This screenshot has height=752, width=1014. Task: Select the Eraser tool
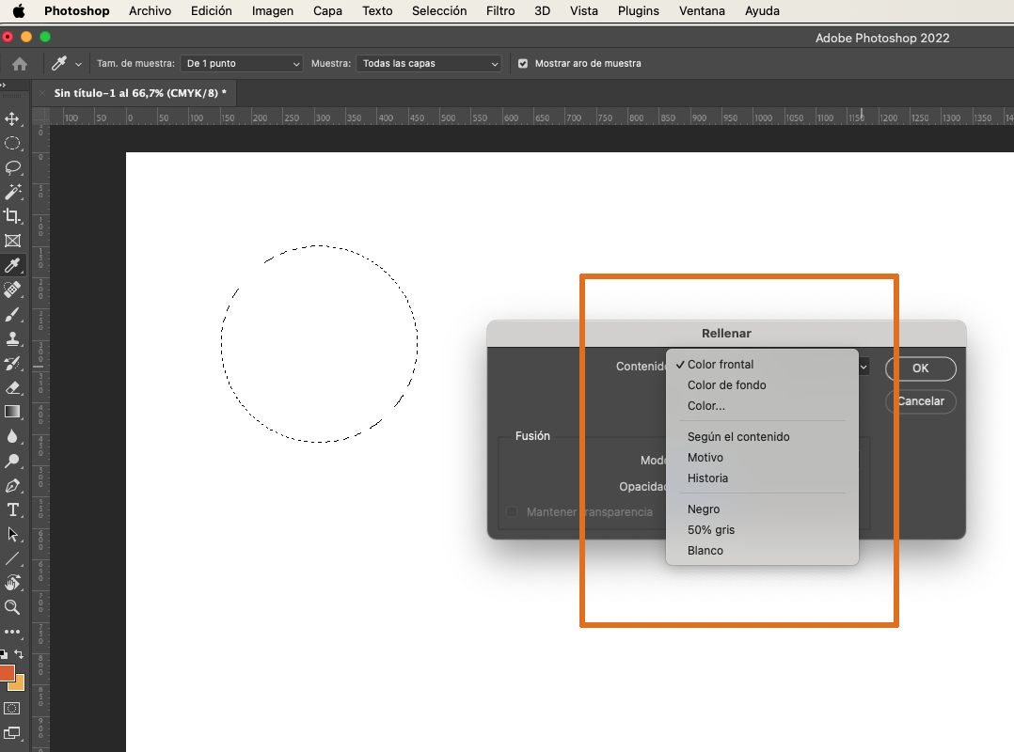point(12,387)
